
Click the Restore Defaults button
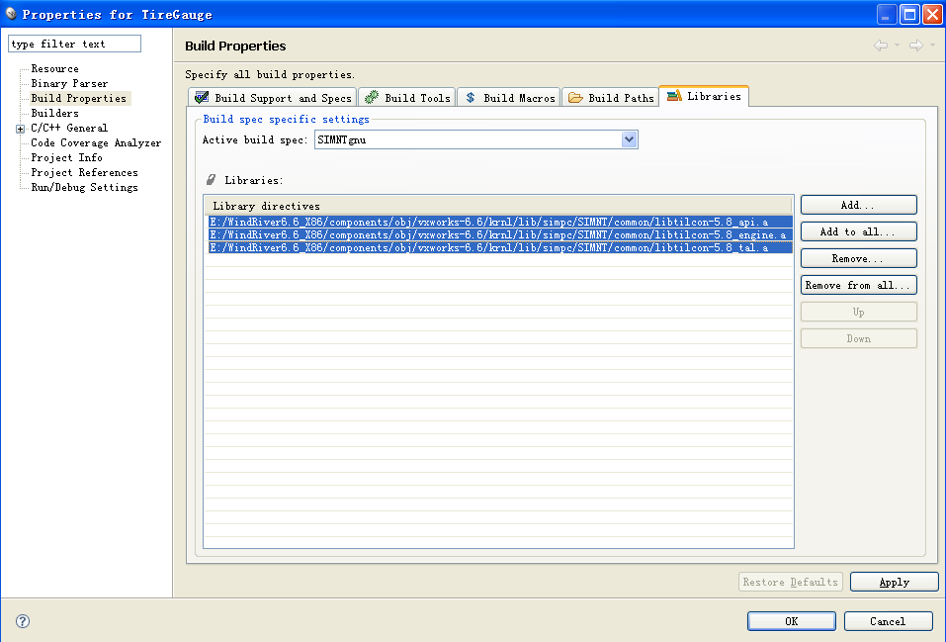pos(791,582)
